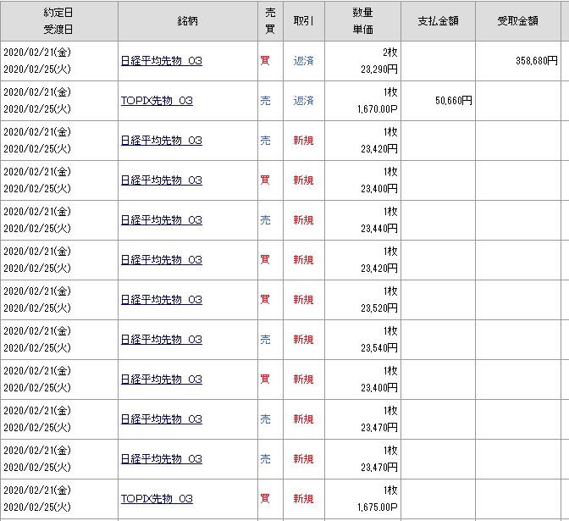569x521 pixels.
Task: Open TOPIX先物 03 link priced 1,670.00P
Action: 157,101
